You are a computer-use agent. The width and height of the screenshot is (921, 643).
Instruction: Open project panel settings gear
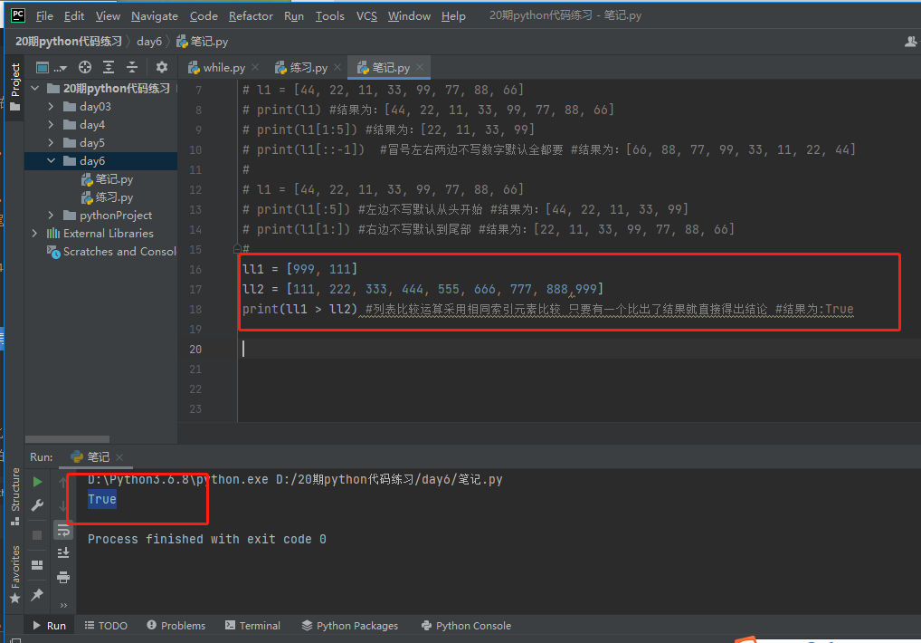(162, 68)
